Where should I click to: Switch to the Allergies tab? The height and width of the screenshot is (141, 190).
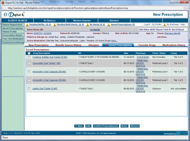pos(93,45)
